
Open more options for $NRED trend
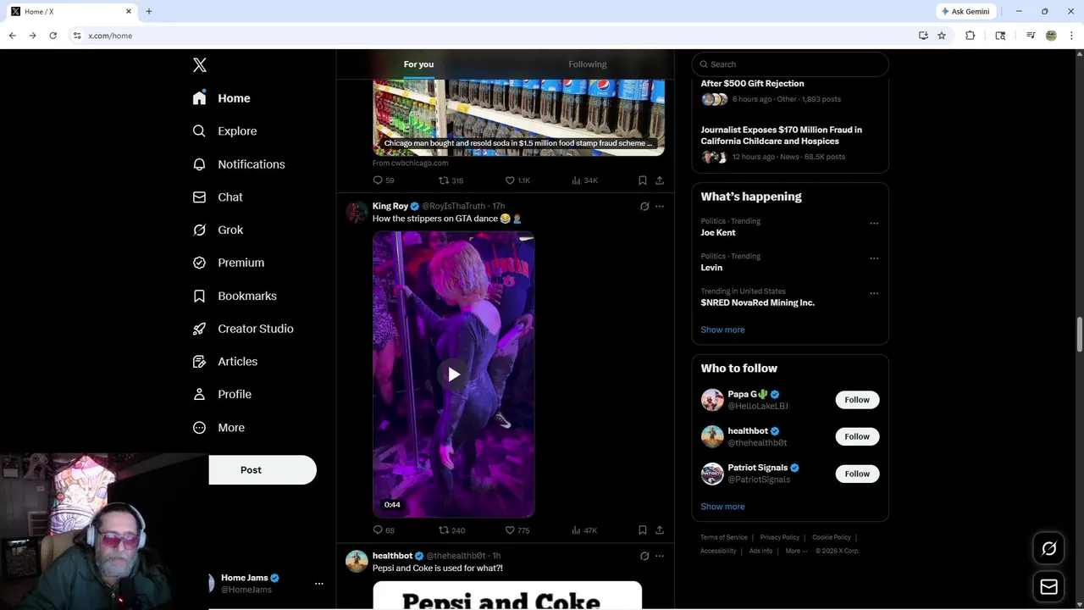coord(874,294)
